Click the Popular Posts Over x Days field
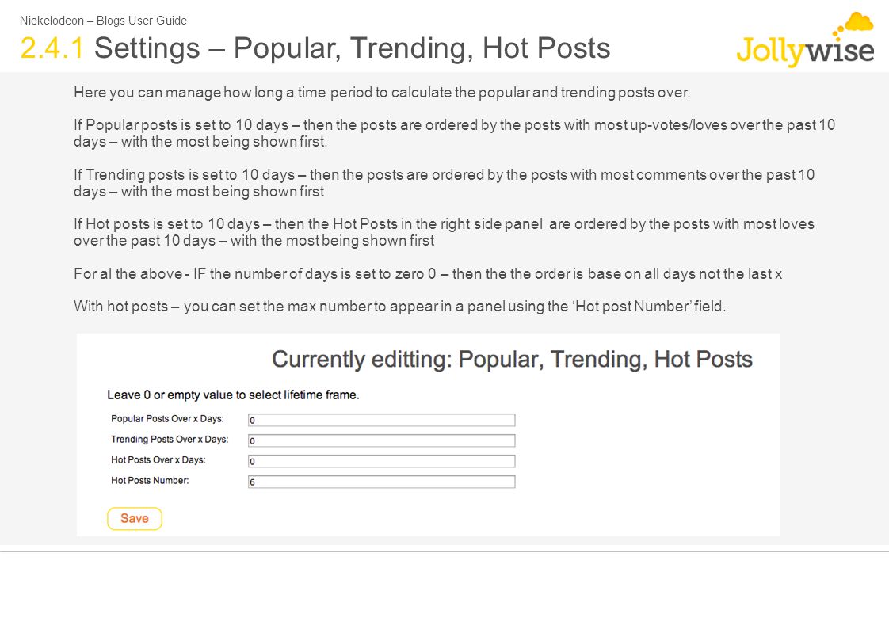 click(x=382, y=420)
